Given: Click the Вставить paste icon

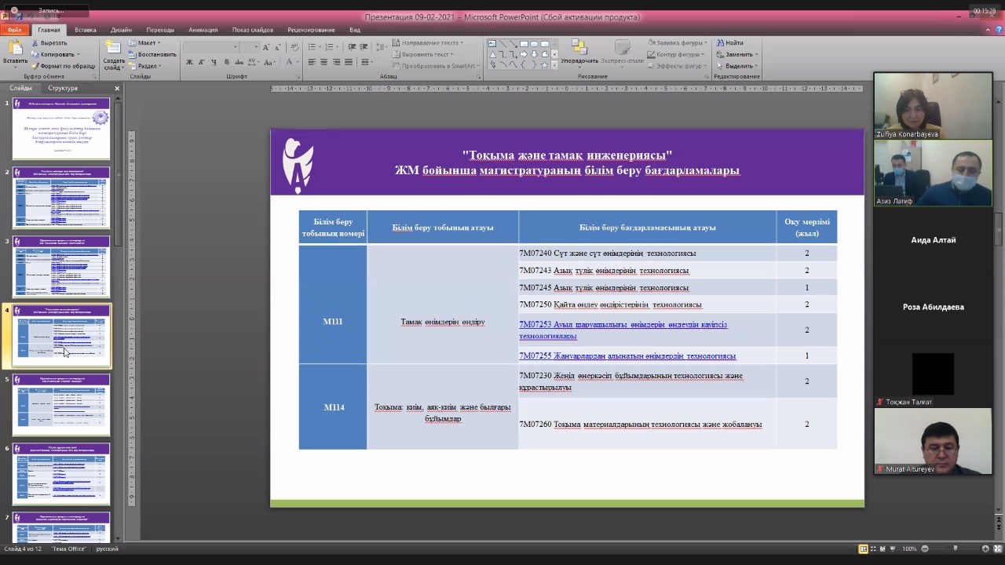Looking at the screenshot, I should pyautogui.click(x=15, y=49).
